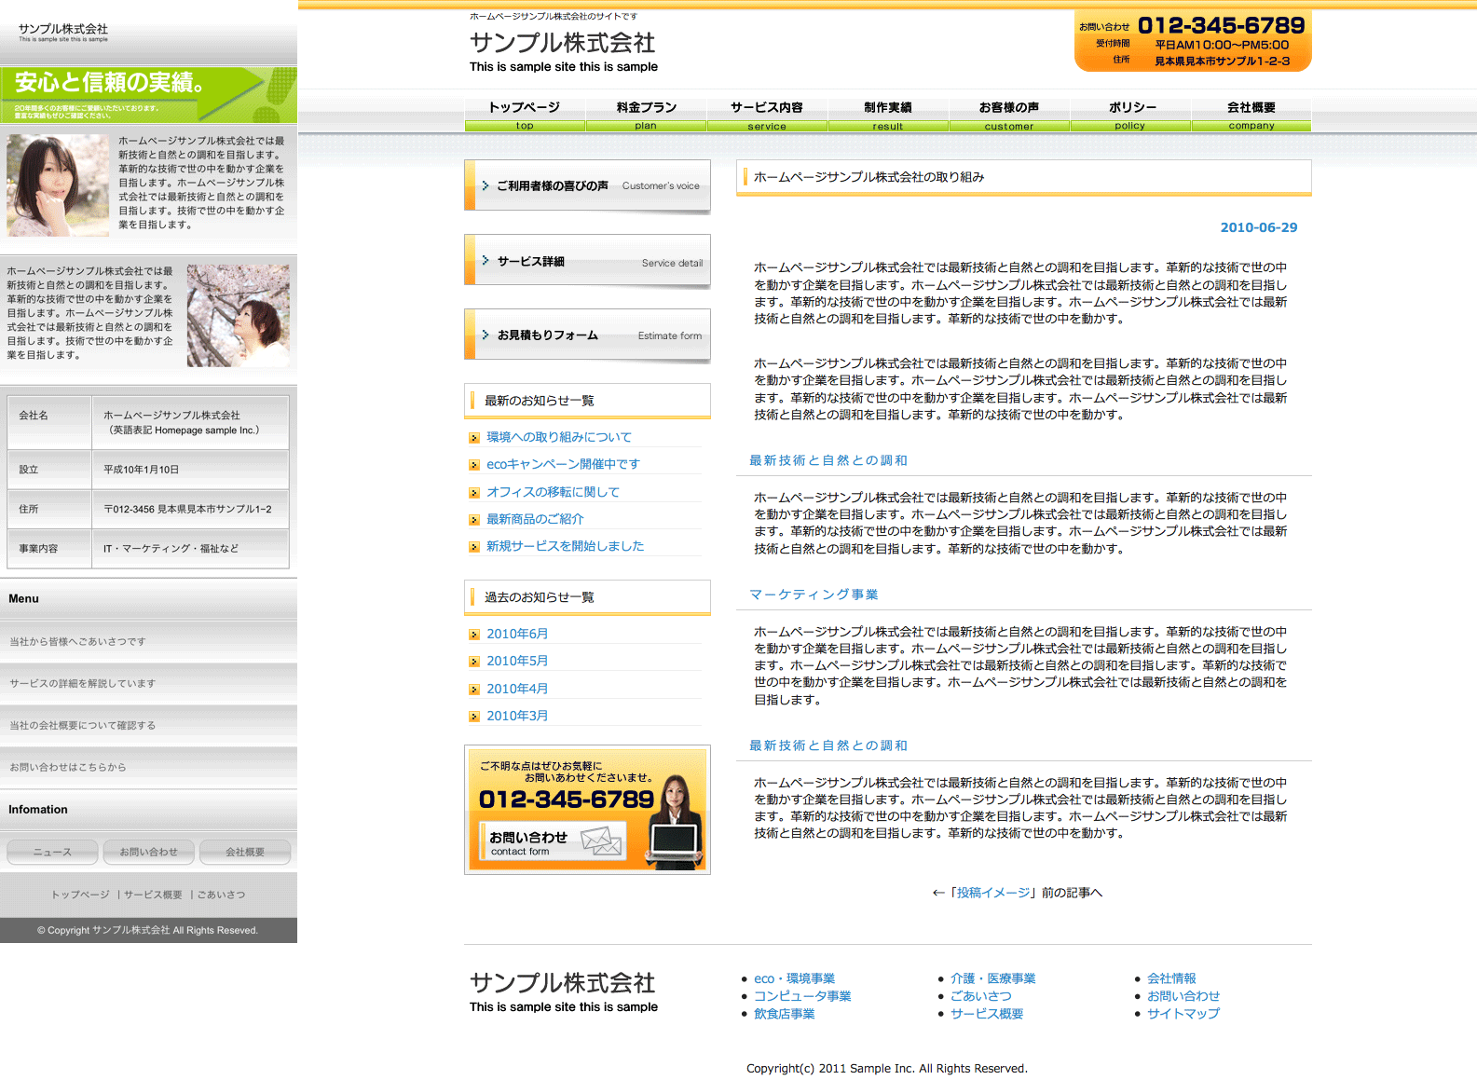This screenshot has width=1477, height=1080.
Task: Click the arrow icon beside お見積もりフォーム
Action: point(485,335)
